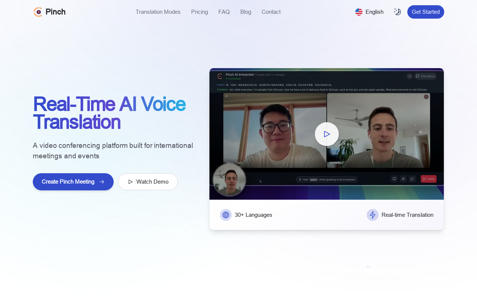Click the red Leave button in video
The image size is (477, 298).
tap(429, 179)
